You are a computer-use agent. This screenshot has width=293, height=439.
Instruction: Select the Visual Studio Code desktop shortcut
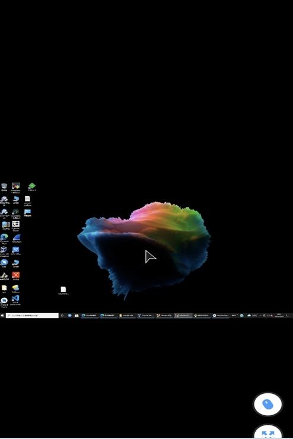click(x=15, y=300)
